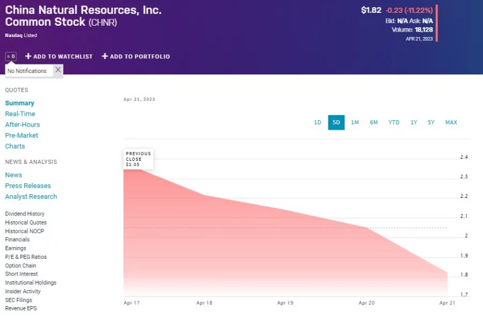Click the plus icon on Add to Watchlist
This screenshot has height=320, width=483.
coord(28,56)
